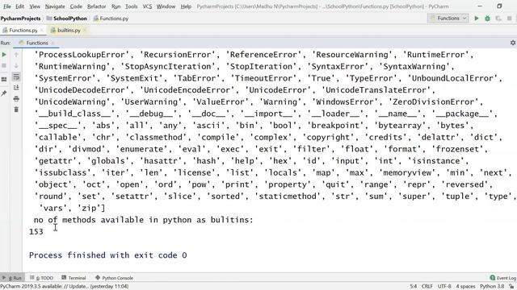This screenshot has height=290, width=517.
Task: Toggle soft-wrap in console output
Action: (16, 77)
